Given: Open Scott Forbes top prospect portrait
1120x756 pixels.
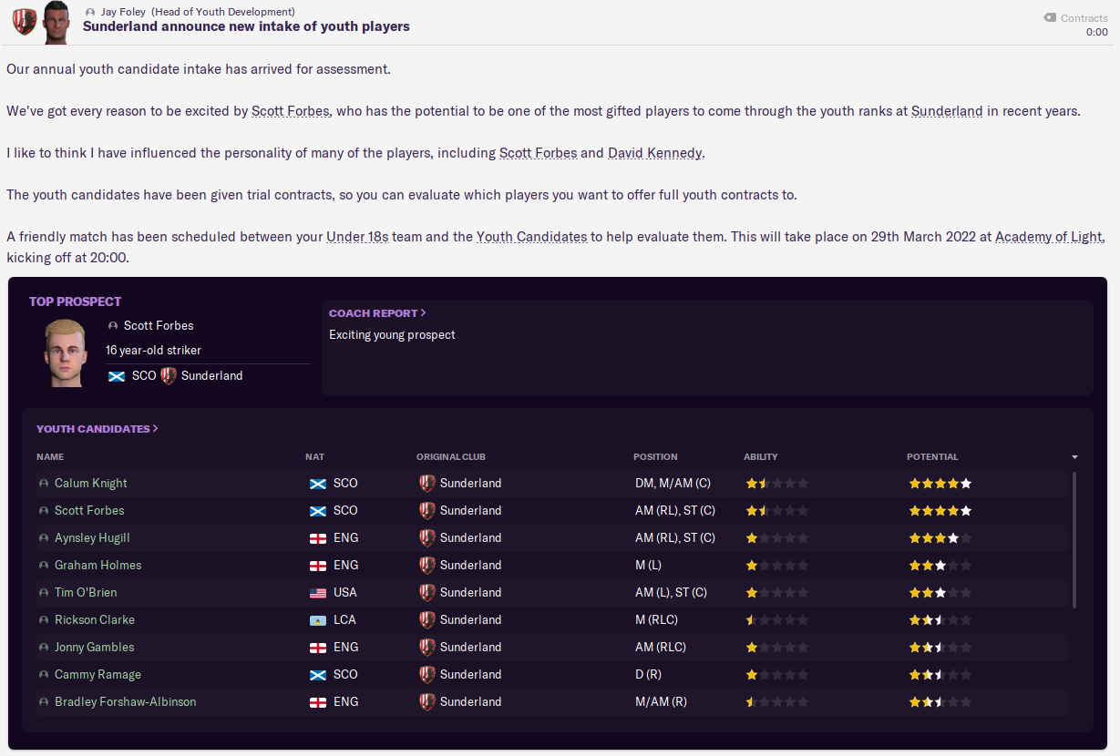Looking at the screenshot, I should click(65, 352).
